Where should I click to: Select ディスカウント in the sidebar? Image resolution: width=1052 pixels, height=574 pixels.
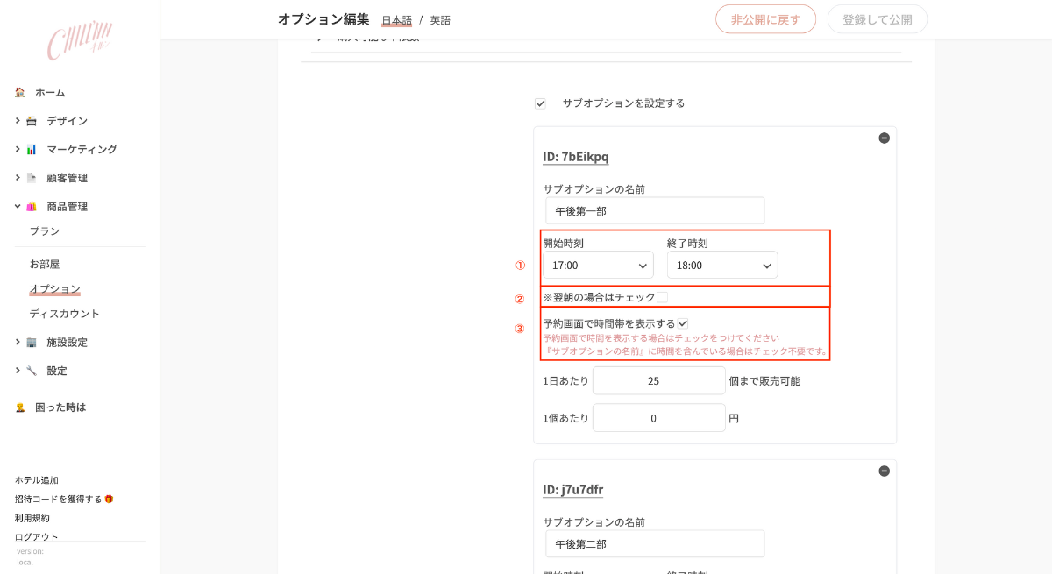(x=64, y=314)
